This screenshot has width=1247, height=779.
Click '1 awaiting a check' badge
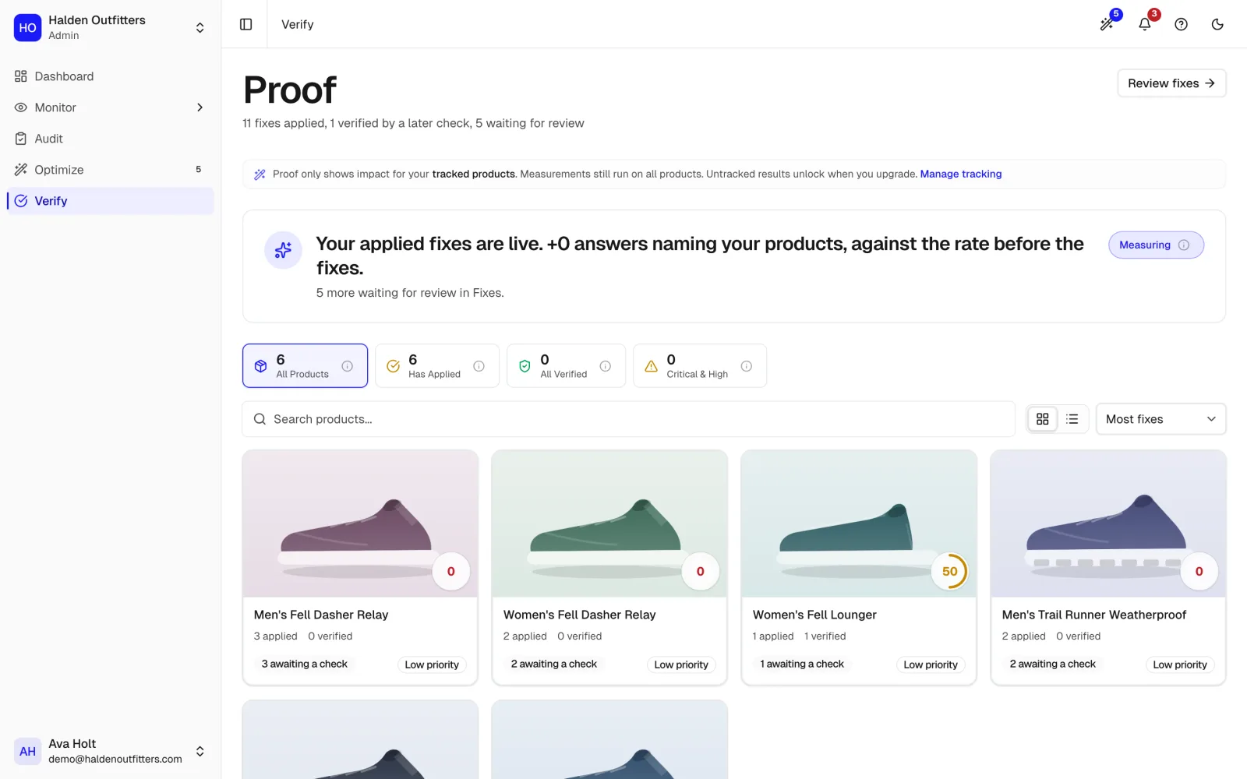[x=802, y=664]
